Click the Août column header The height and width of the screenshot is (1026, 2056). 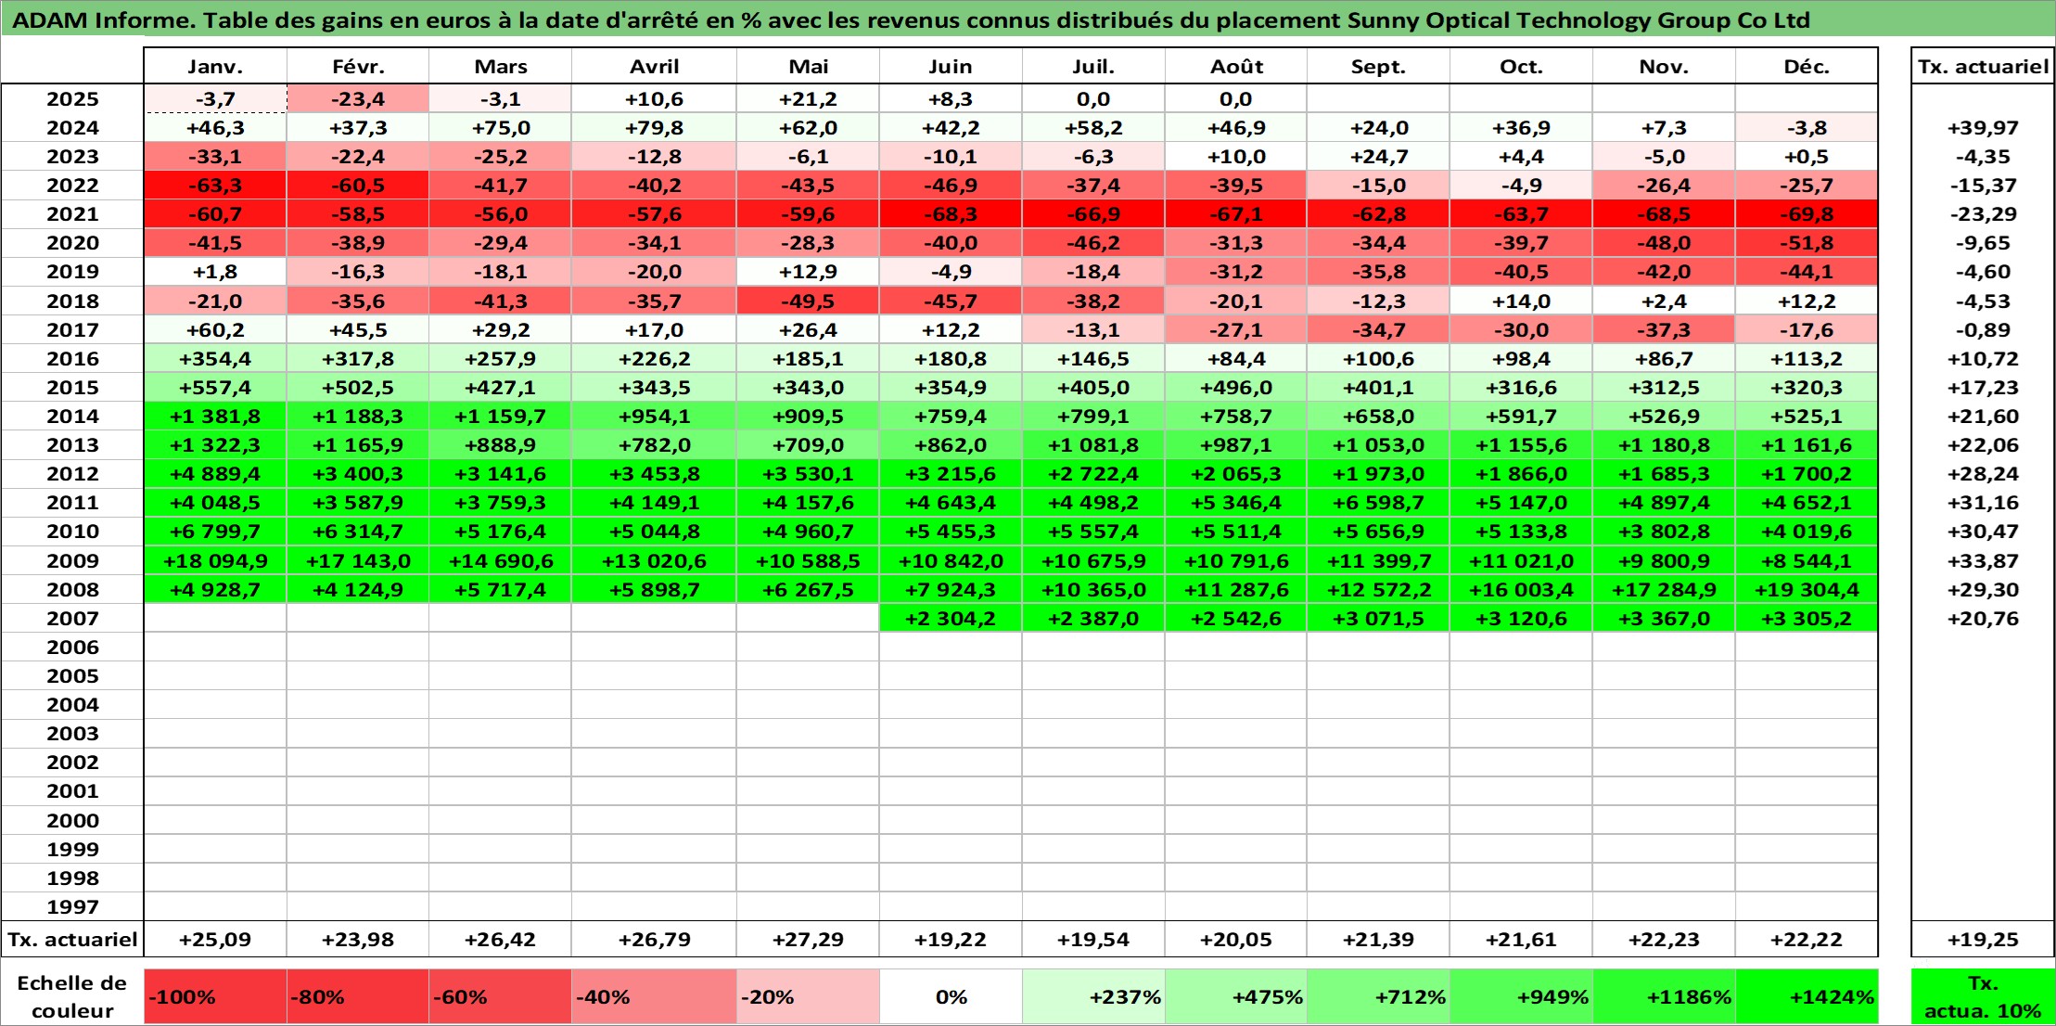coord(1236,66)
